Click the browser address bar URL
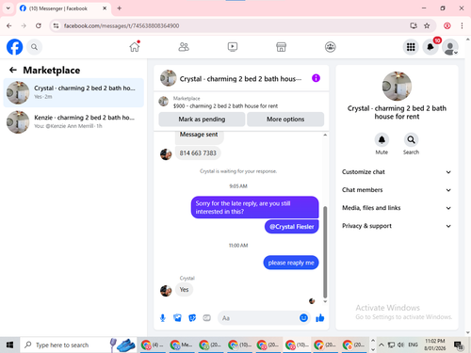 (x=122, y=25)
